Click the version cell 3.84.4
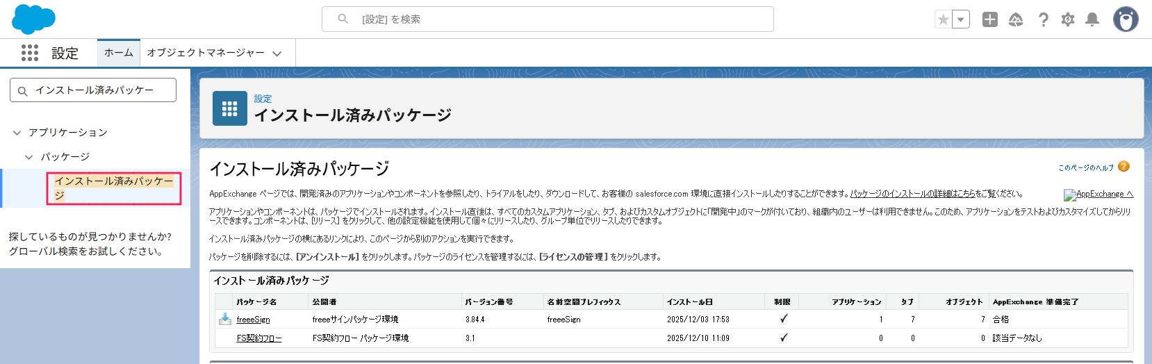This screenshot has height=364, width=1152. (x=475, y=320)
